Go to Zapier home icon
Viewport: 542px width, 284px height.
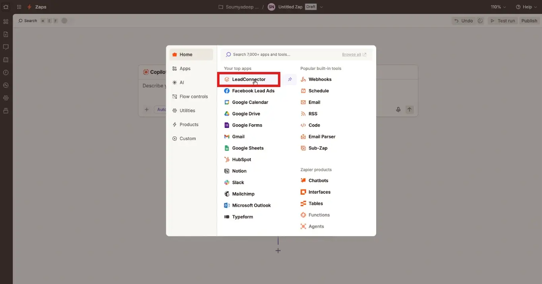(6, 7)
